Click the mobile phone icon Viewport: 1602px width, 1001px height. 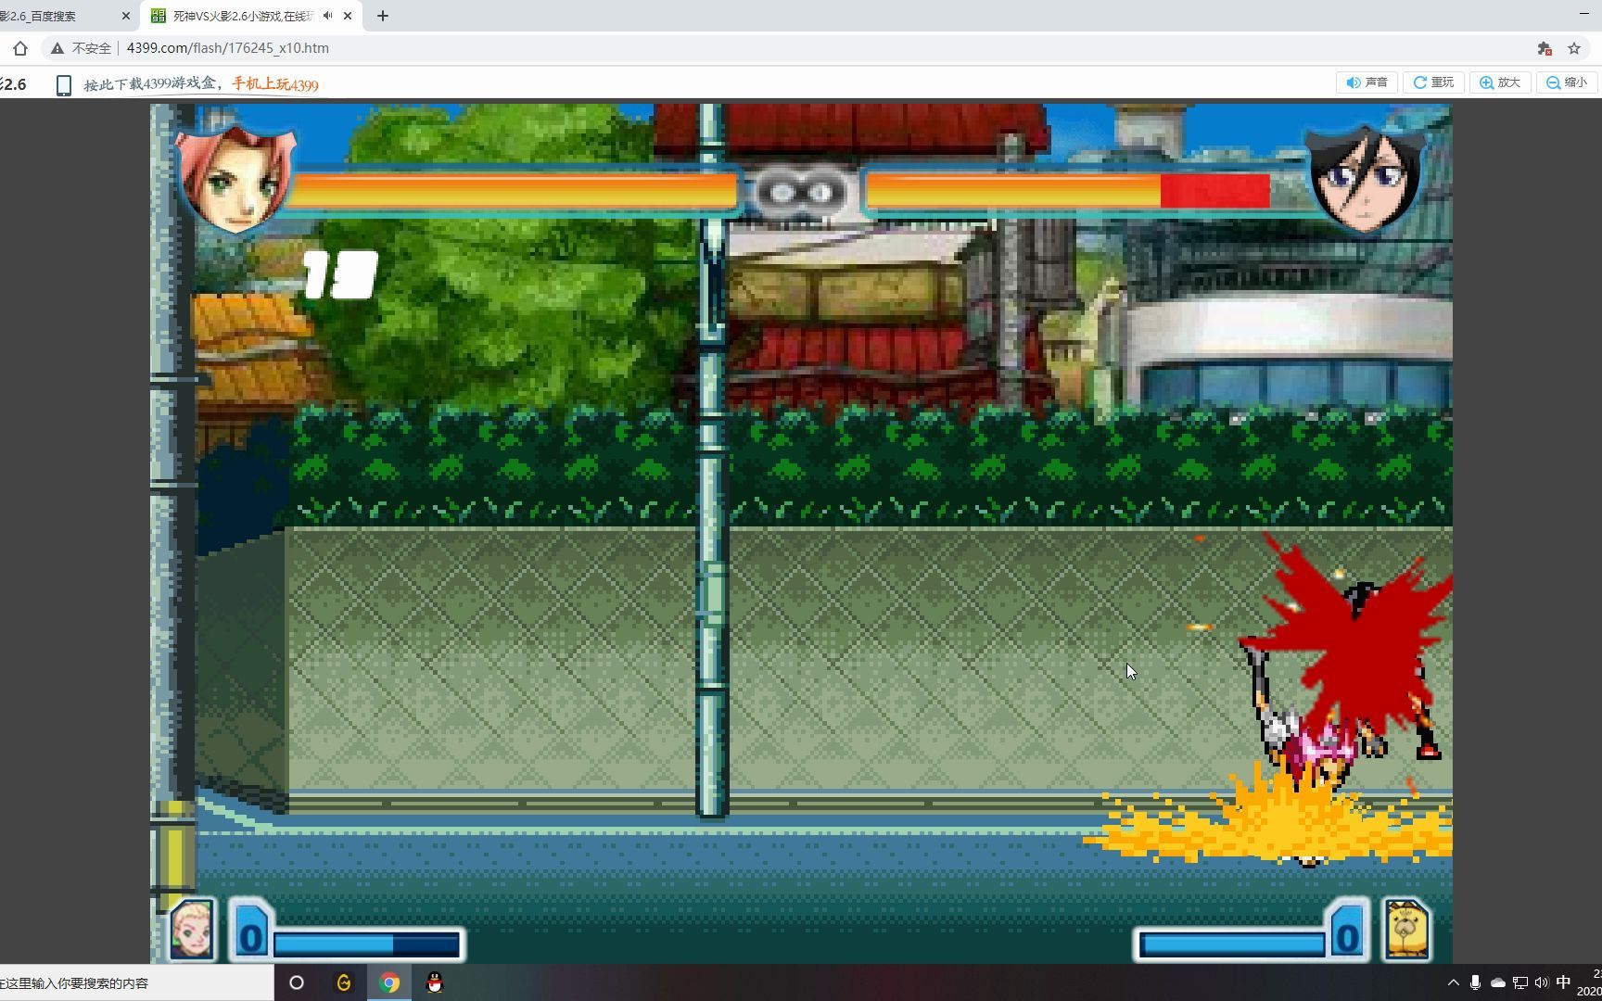64,85
